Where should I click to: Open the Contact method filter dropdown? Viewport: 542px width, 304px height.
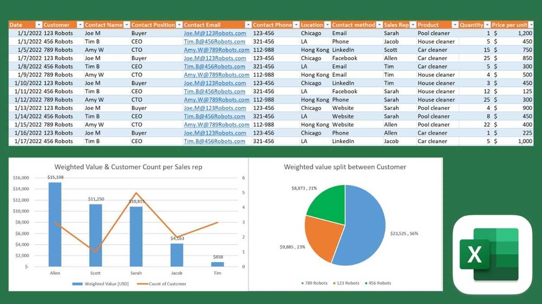(379, 25)
